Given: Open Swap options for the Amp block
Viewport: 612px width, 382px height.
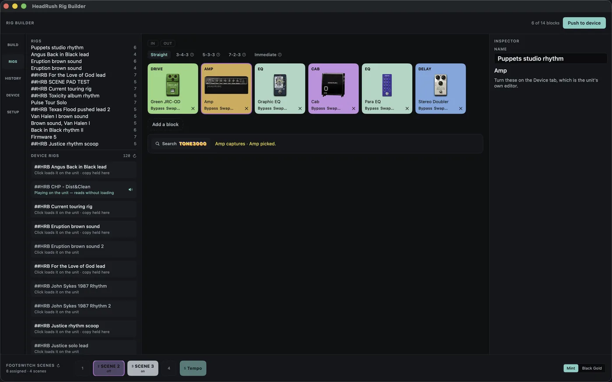Looking at the screenshot, I should pos(226,109).
